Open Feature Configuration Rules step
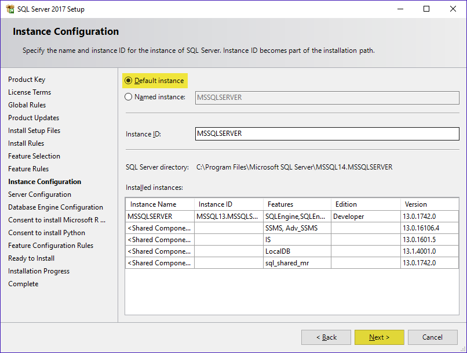This screenshot has height=353, width=467. (50, 246)
